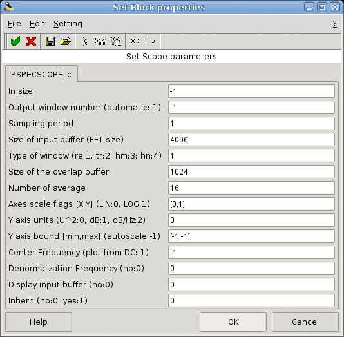The image size is (344, 337).
Task: Click the 'Sampling period' label
Action: tap(41, 124)
